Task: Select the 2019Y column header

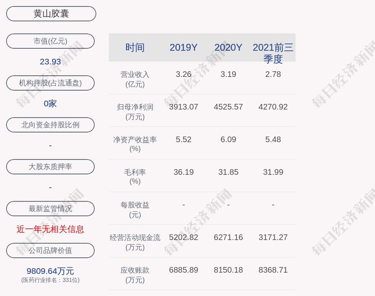Action: pyautogui.click(x=184, y=48)
